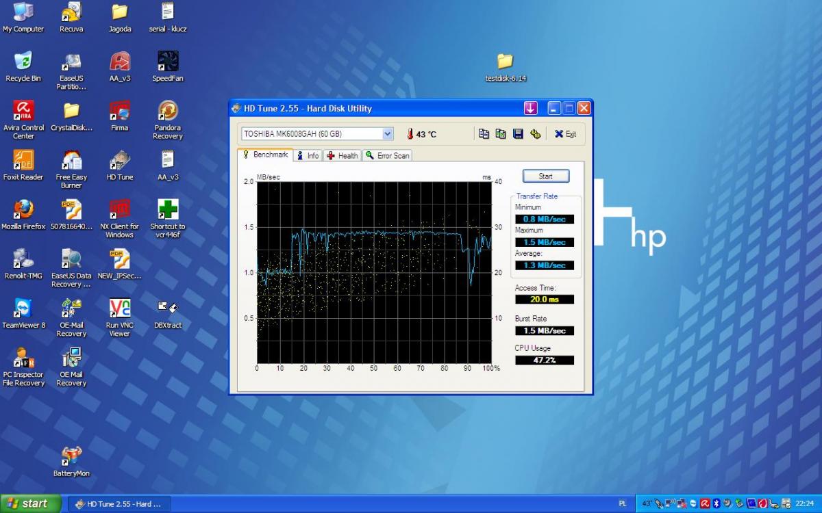822x513 pixels.
Task: Select the Firma desktop icon
Action: click(x=120, y=116)
